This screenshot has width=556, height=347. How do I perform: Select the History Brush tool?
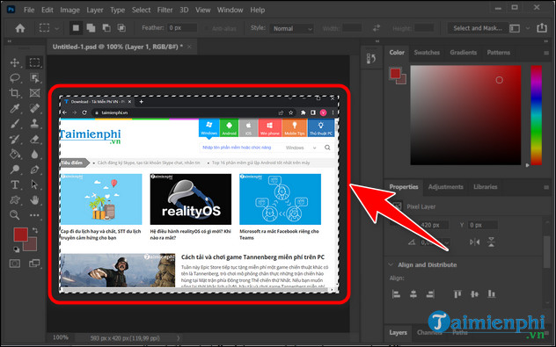(x=15, y=139)
